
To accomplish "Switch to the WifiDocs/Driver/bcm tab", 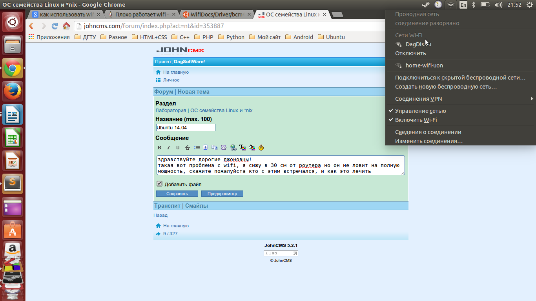I will (x=217, y=15).
